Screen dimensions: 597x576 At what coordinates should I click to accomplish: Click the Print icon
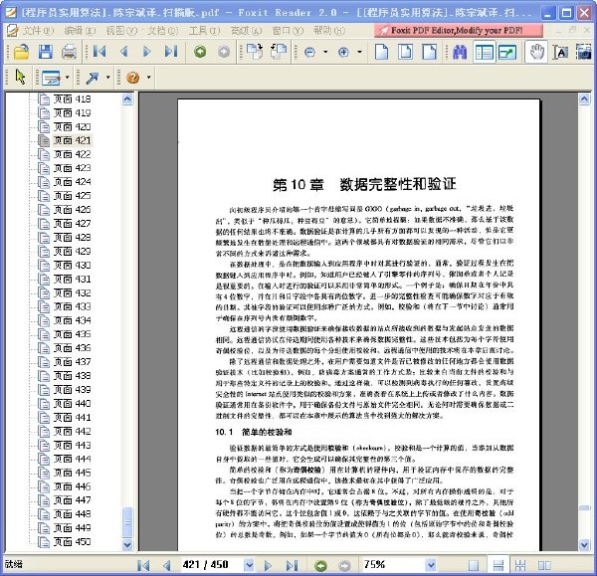(69, 52)
